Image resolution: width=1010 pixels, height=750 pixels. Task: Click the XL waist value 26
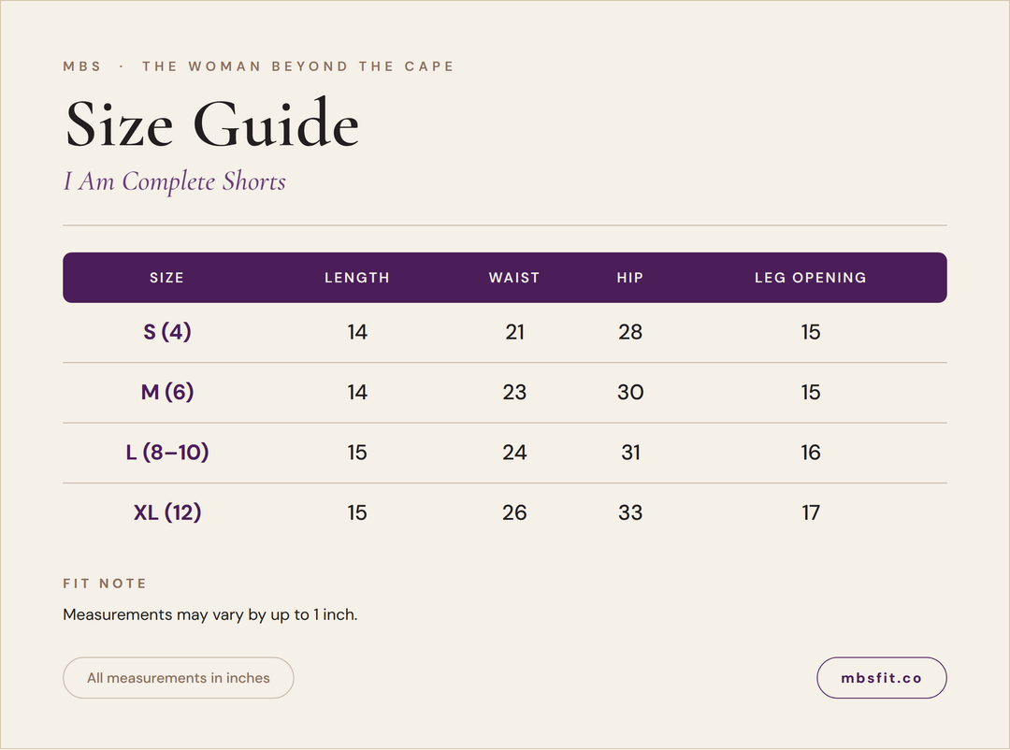514,512
